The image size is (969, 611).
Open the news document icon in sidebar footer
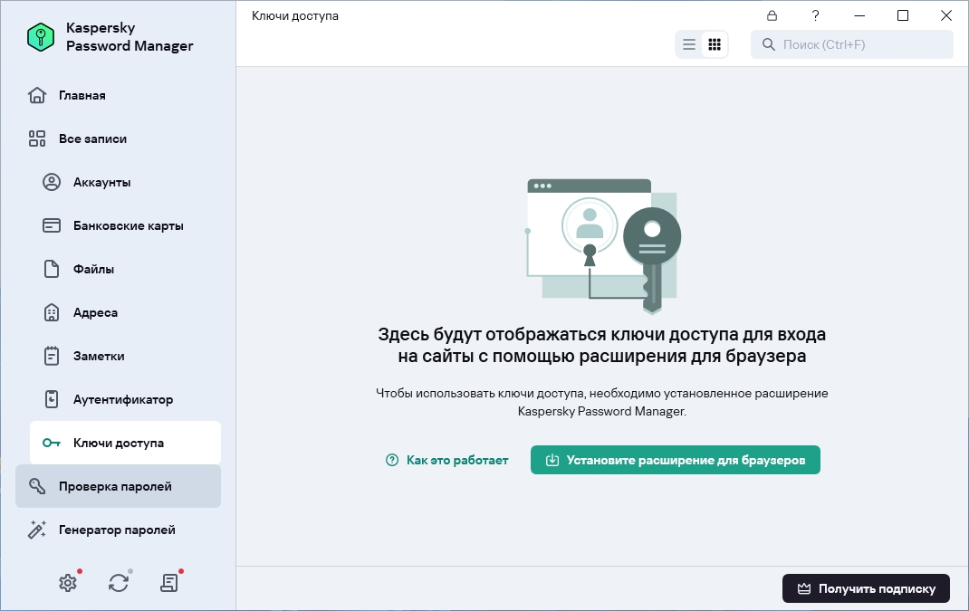[x=169, y=583]
